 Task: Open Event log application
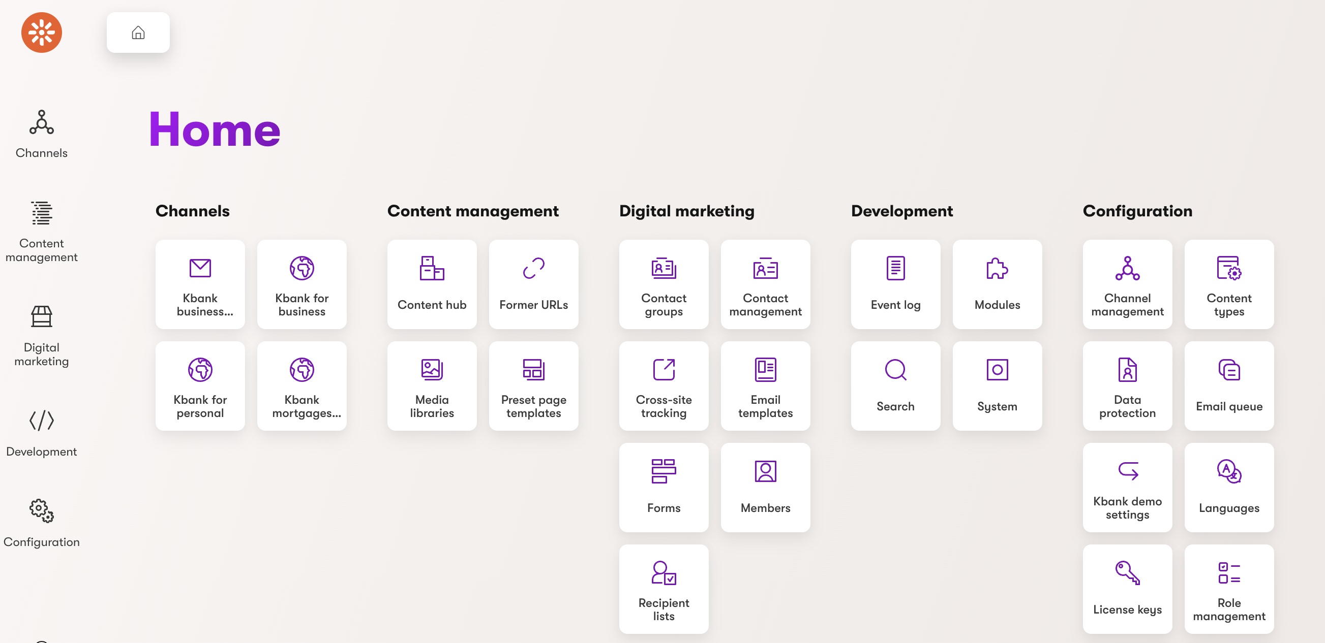click(x=895, y=284)
